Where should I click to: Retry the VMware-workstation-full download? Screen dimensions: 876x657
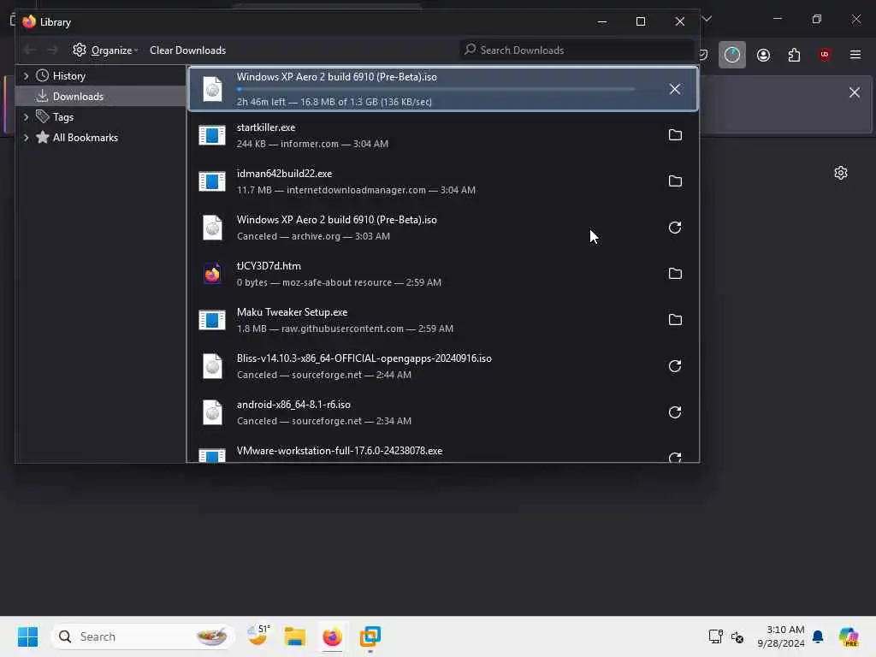(x=675, y=458)
